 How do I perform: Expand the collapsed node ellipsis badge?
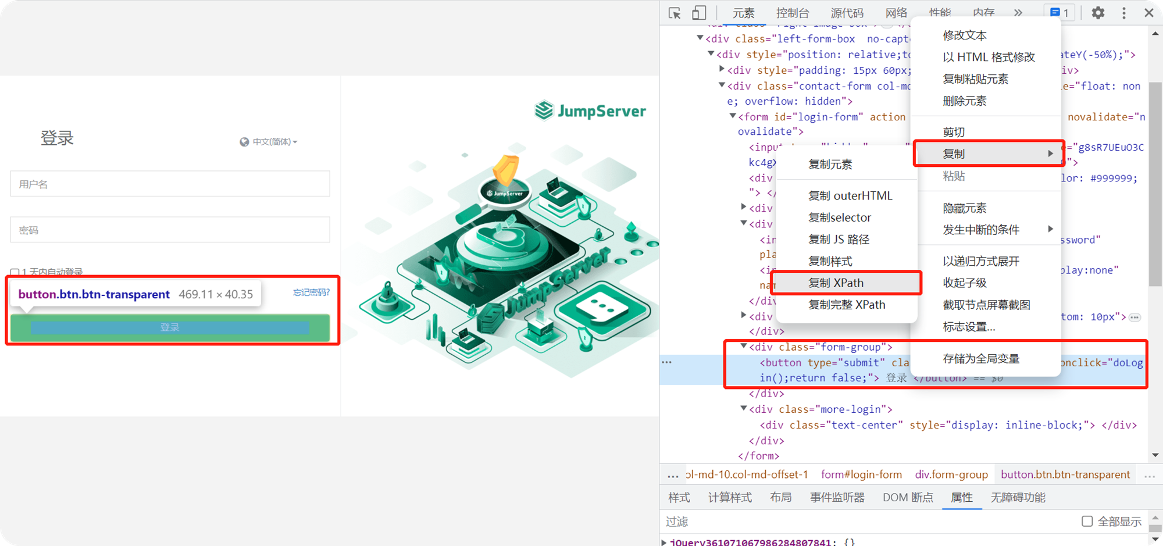1135,317
